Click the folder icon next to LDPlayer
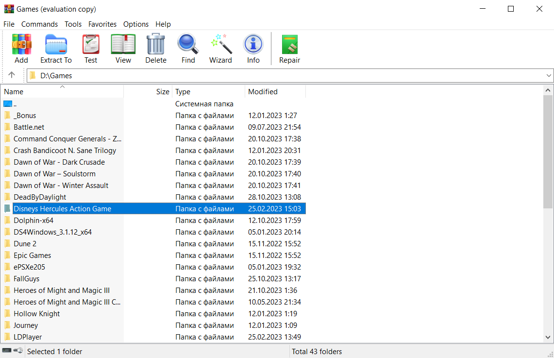This screenshot has width=554, height=358. point(7,337)
